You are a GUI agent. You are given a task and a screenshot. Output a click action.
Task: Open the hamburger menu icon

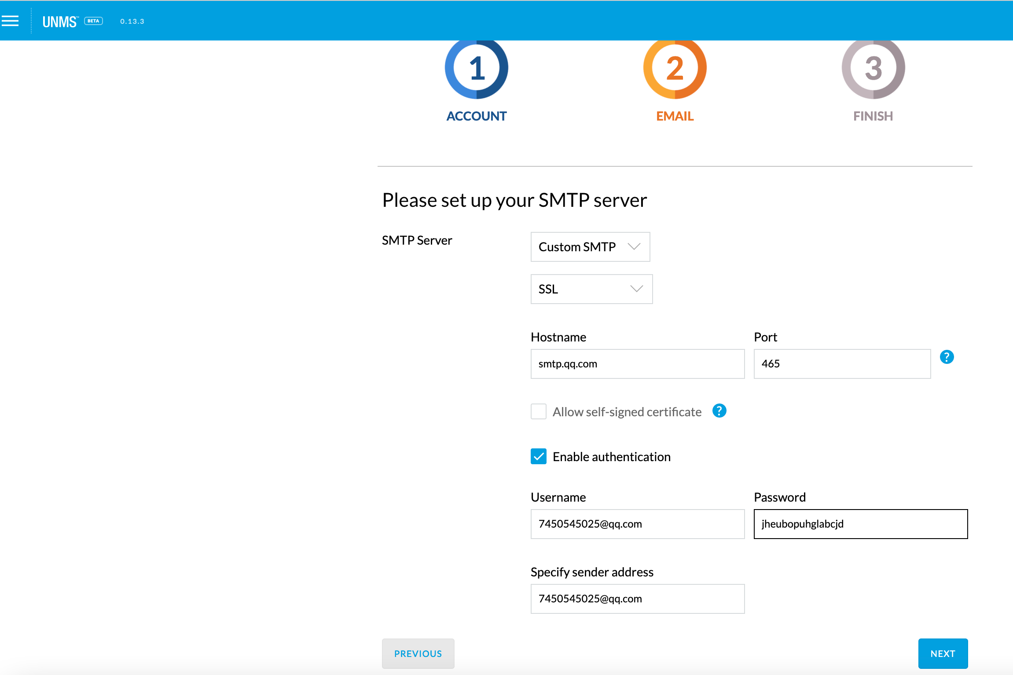point(10,21)
